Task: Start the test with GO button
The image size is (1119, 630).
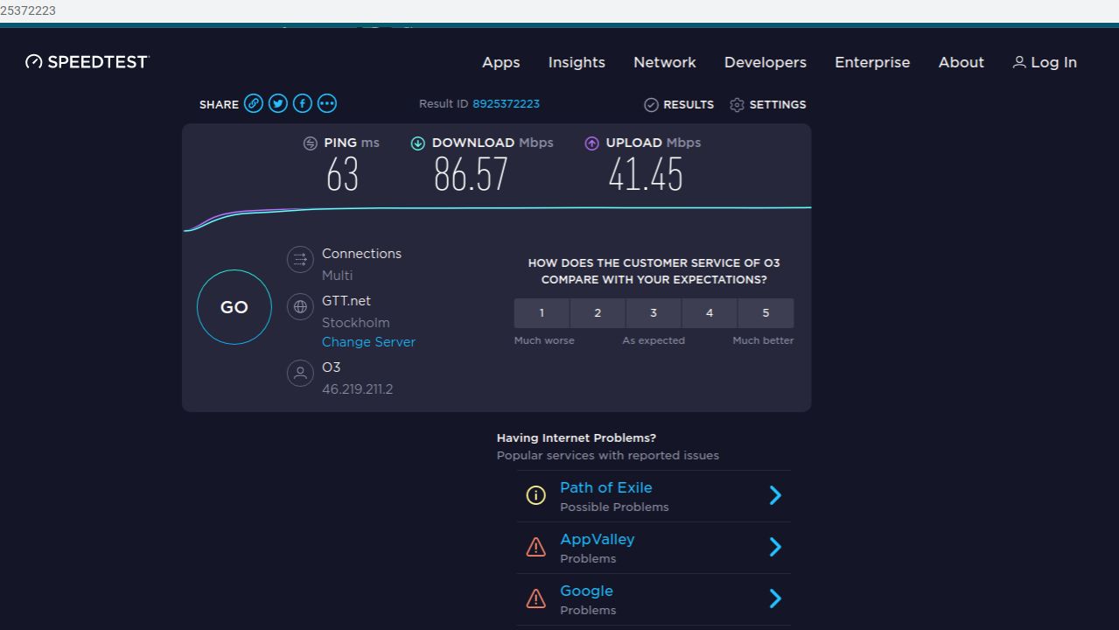Action: (x=234, y=307)
